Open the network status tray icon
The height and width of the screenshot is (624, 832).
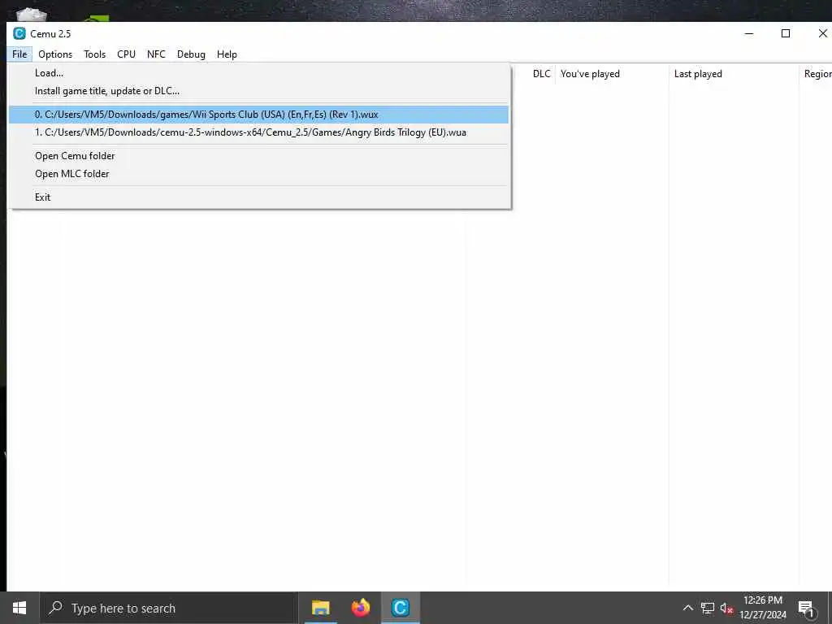(708, 608)
